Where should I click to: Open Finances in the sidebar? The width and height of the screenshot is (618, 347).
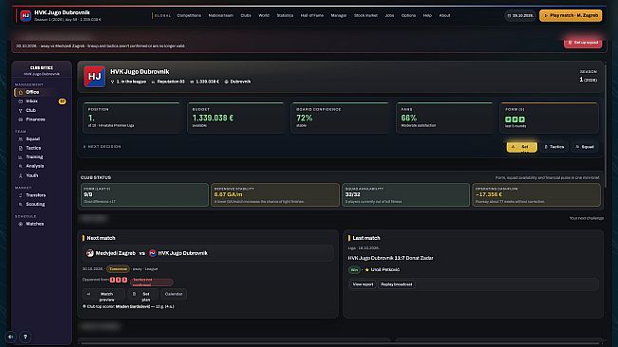tap(35, 119)
